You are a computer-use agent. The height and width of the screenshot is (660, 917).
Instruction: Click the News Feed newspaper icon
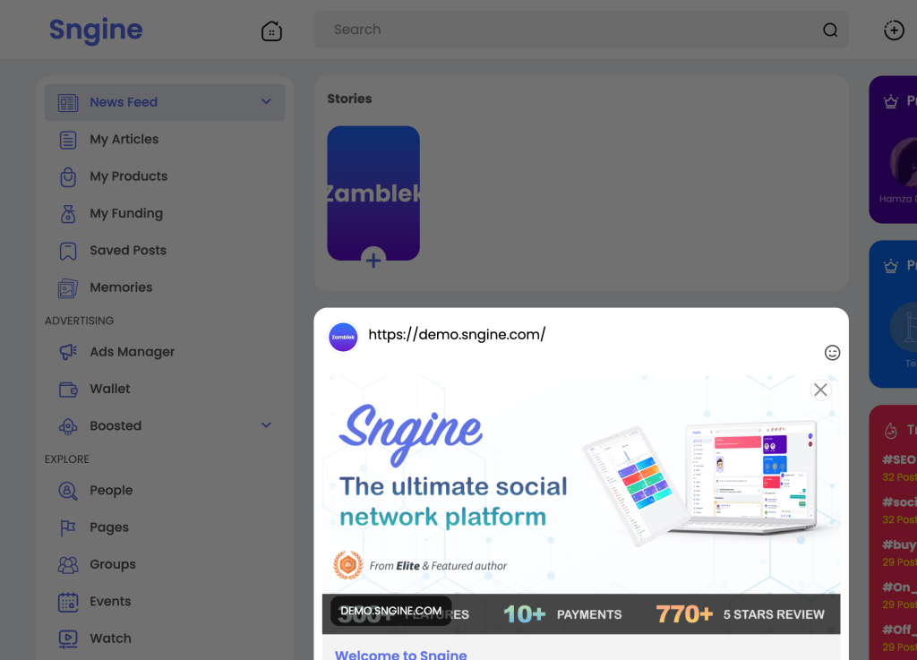[68, 102]
